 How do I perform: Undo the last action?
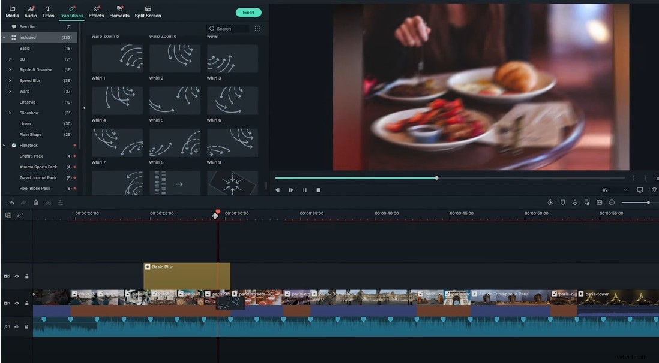point(11,202)
